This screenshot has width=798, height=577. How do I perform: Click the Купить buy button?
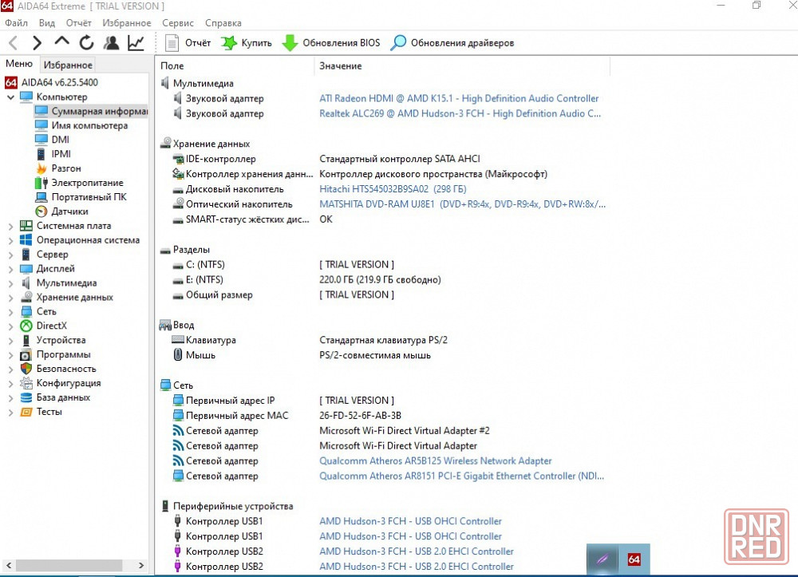(x=247, y=42)
